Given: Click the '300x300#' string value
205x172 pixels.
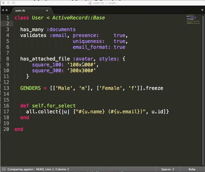Looking at the screenshot, I should pos(81,70).
